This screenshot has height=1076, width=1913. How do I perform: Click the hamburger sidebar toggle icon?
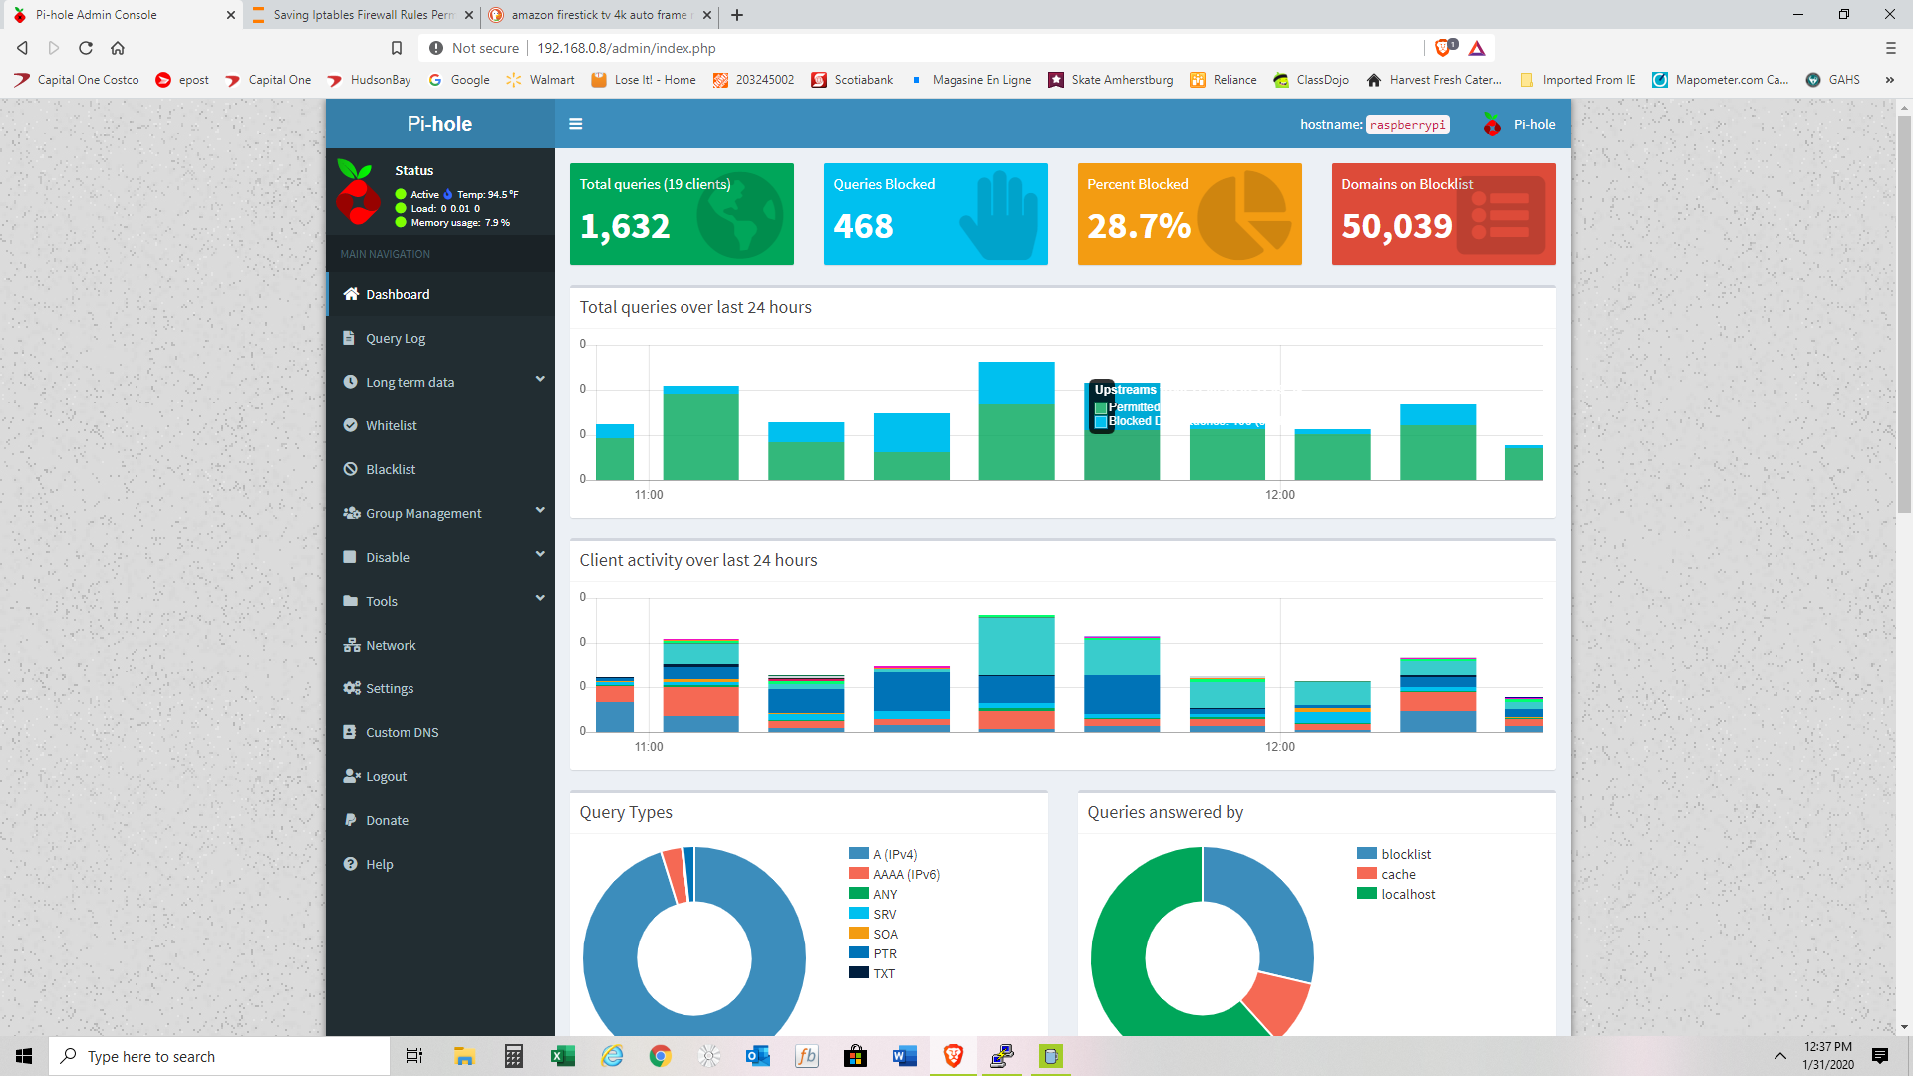(575, 124)
